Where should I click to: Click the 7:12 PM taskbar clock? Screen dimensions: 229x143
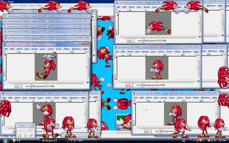(x=222, y=140)
